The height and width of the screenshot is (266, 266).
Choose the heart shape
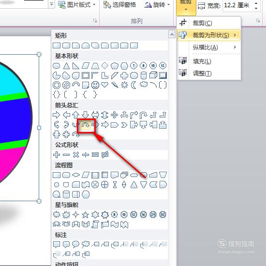104,85
